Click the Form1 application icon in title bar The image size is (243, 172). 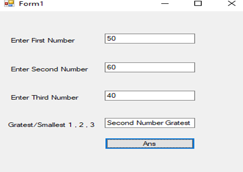coord(9,3)
